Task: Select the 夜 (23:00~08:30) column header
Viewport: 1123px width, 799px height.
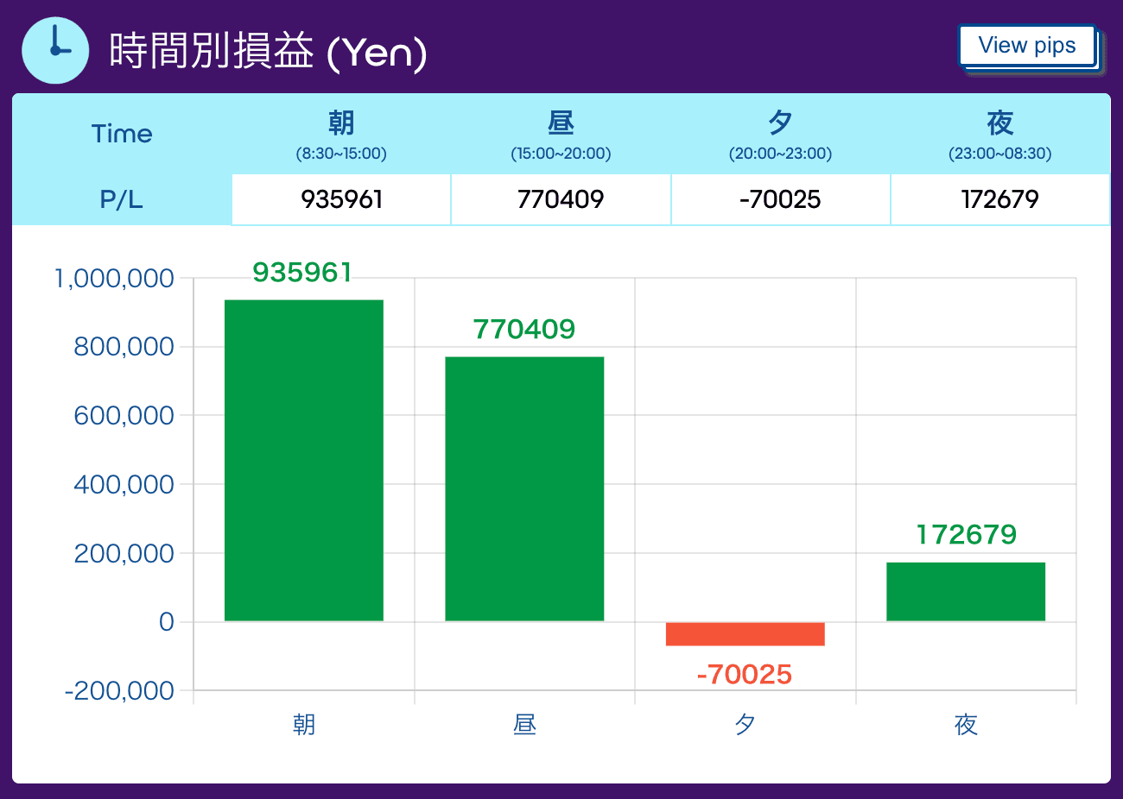Action: click(999, 135)
